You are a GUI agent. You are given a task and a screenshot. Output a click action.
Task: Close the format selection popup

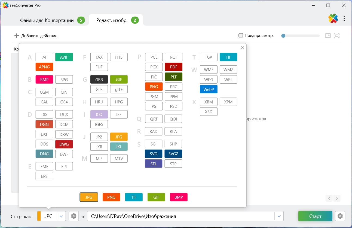[x=242, y=47]
